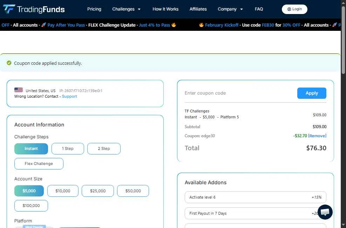Open the Pricing page
Image resolution: width=346 pixels, height=228 pixels.
point(94,9)
